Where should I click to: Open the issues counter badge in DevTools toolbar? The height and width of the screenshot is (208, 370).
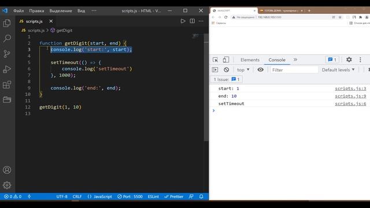(x=332, y=60)
